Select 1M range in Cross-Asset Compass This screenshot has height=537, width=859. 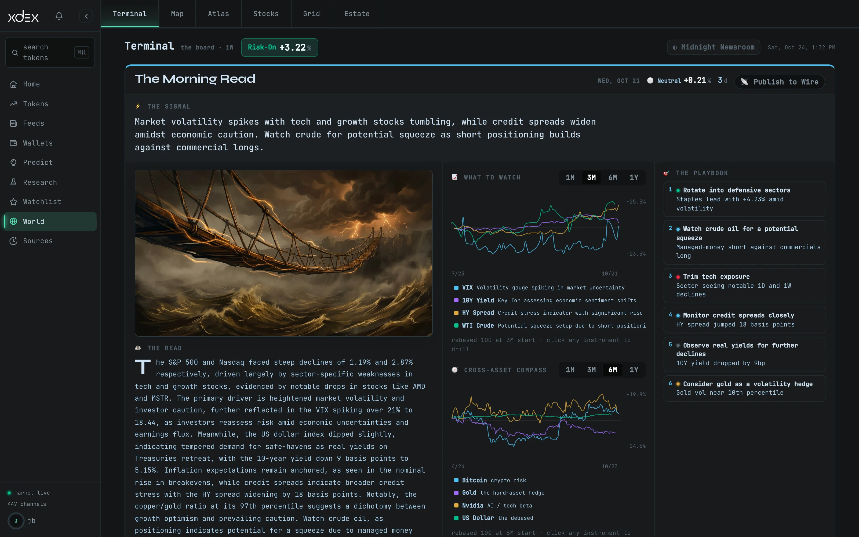(x=570, y=370)
